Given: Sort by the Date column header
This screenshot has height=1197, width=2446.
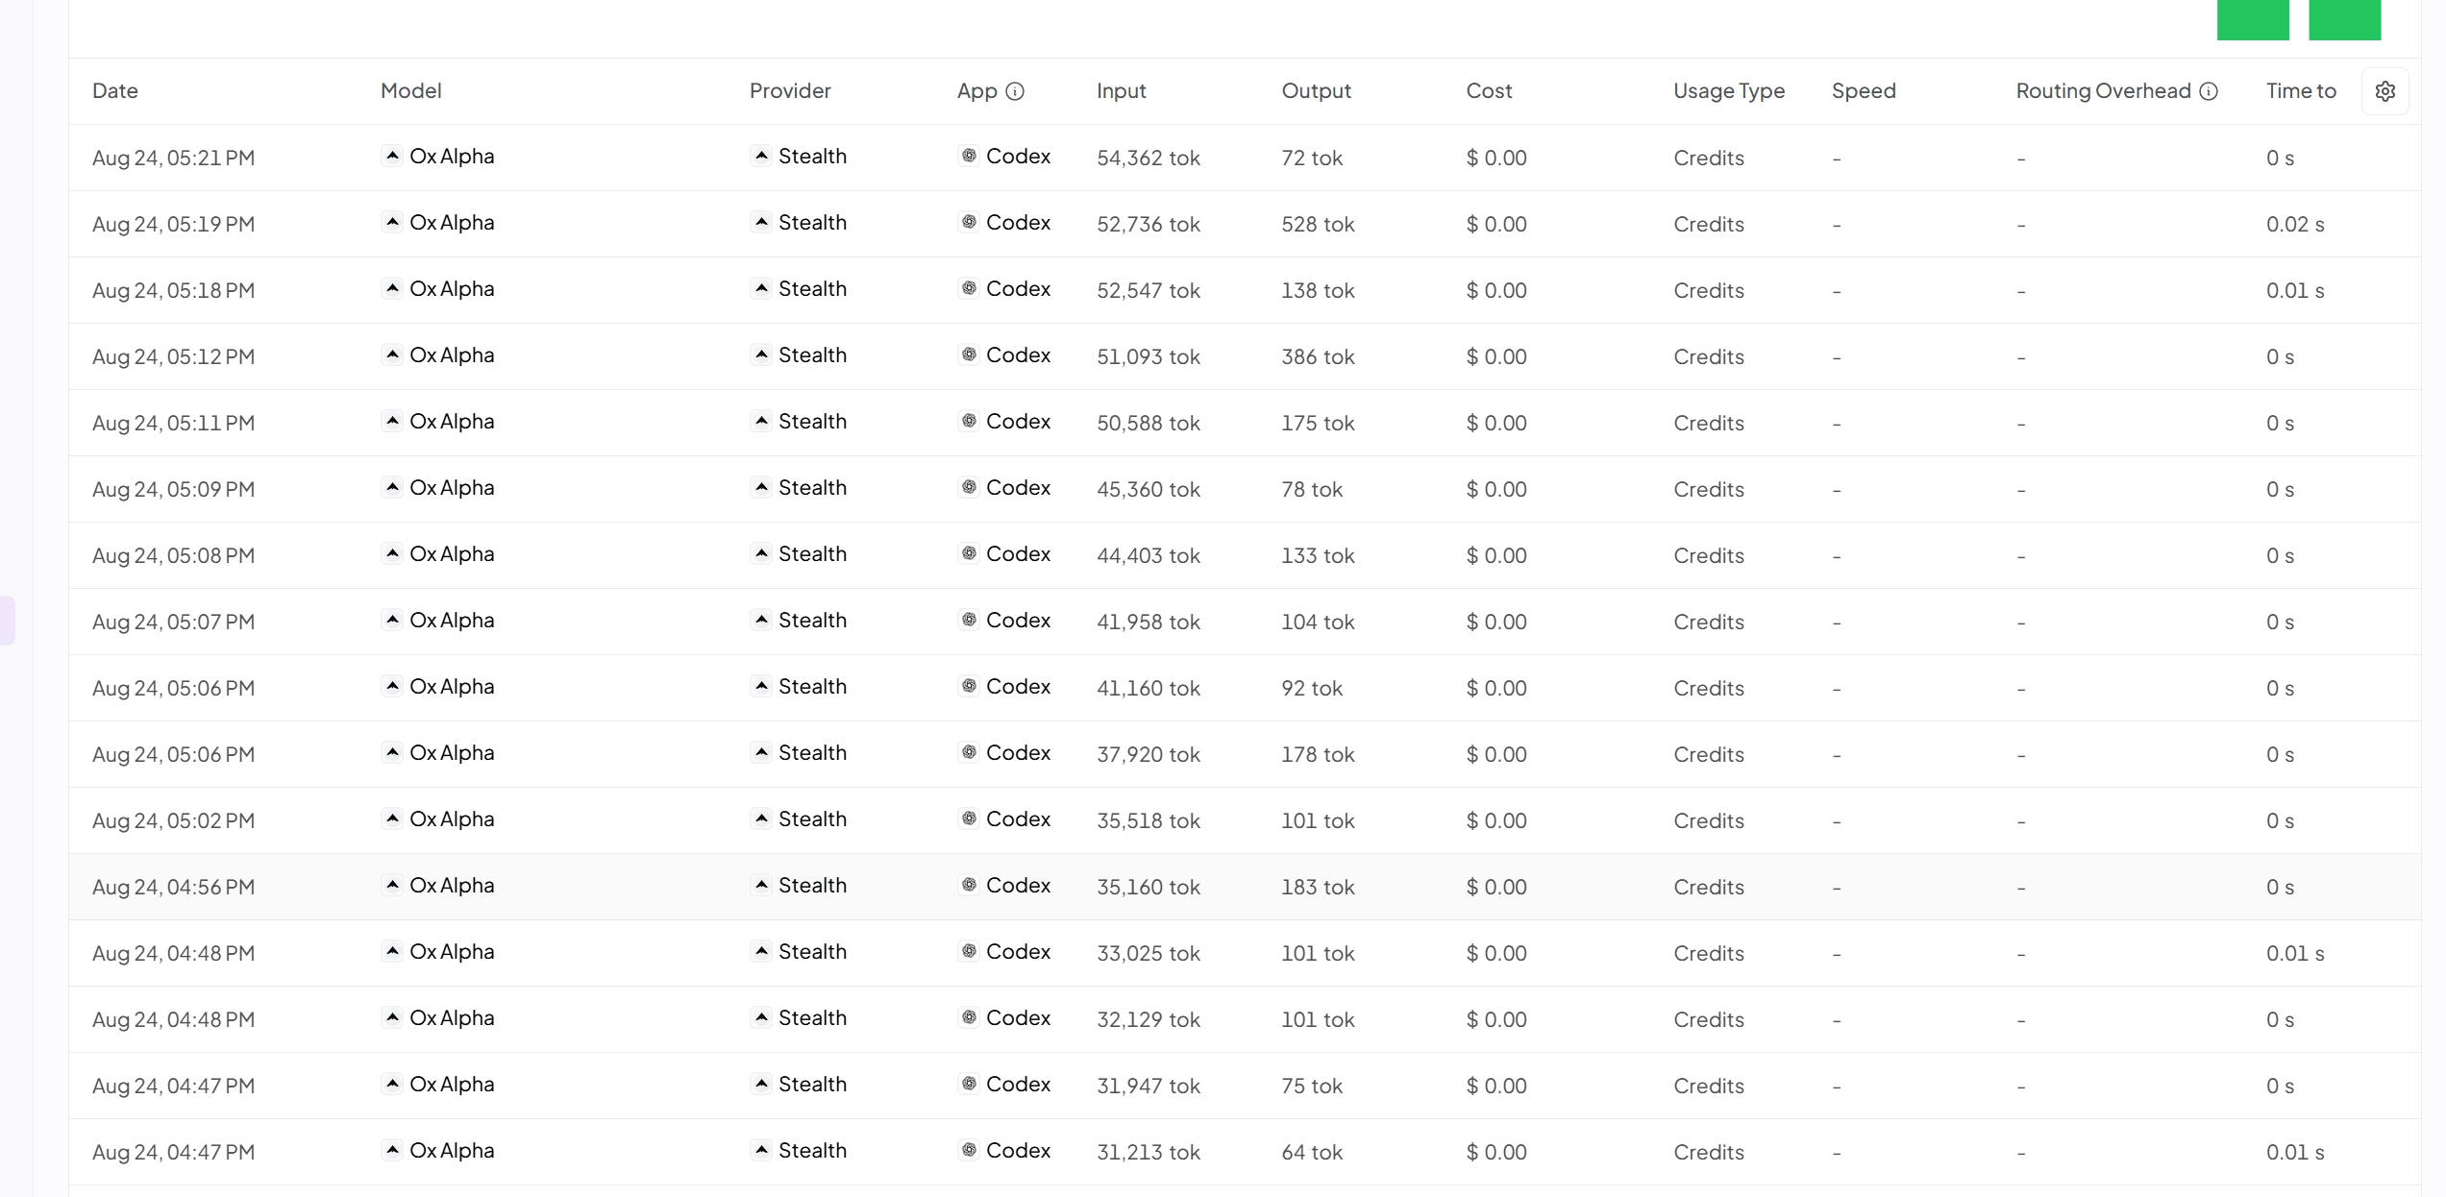Looking at the screenshot, I should [x=115, y=91].
